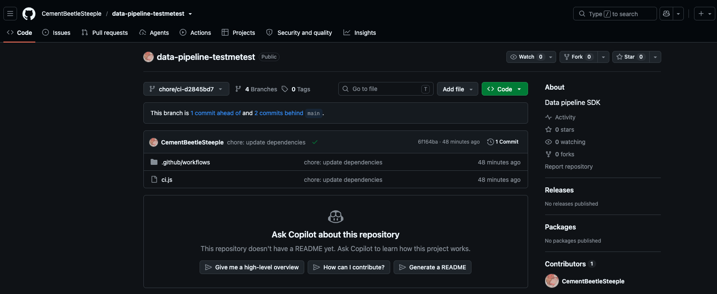Viewport: 717px width, 294px height.
Task: Open the Packages section heading
Action: tap(560, 227)
